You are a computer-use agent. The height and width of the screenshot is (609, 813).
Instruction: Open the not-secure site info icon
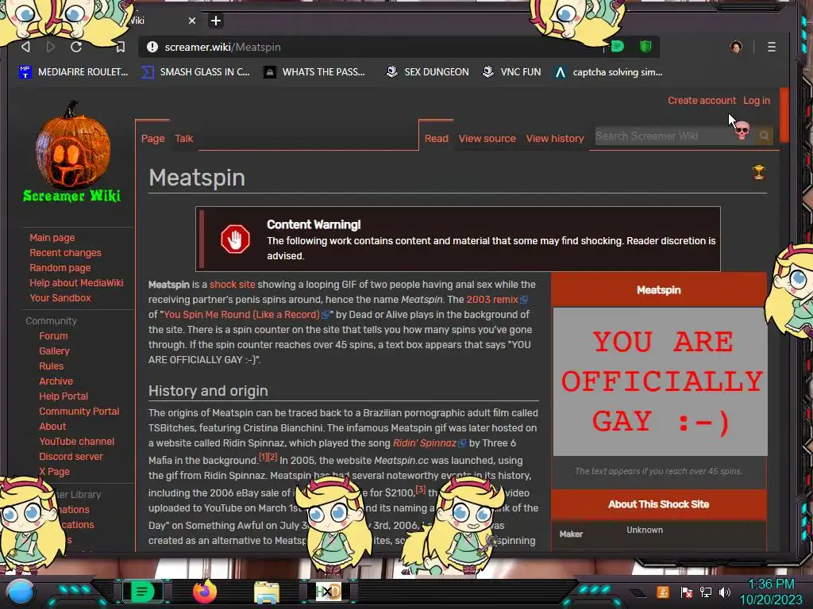(152, 47)
